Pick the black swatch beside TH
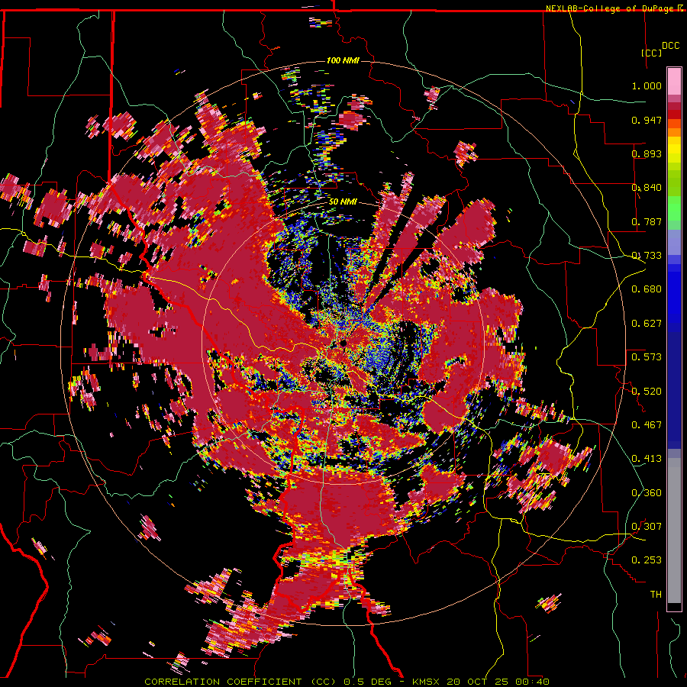Screen dimensions: 687x687 pyautogui.click(x=674, y=607)
